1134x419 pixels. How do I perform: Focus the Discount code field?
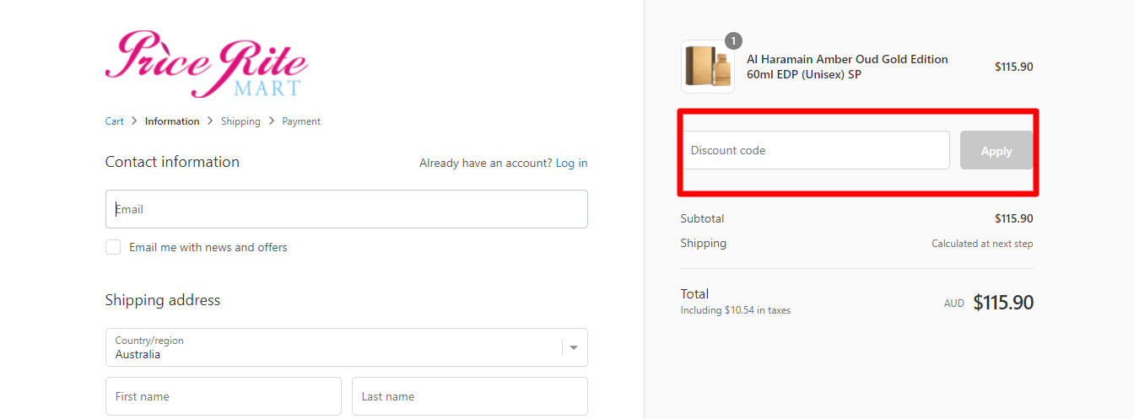pos(816,150)
